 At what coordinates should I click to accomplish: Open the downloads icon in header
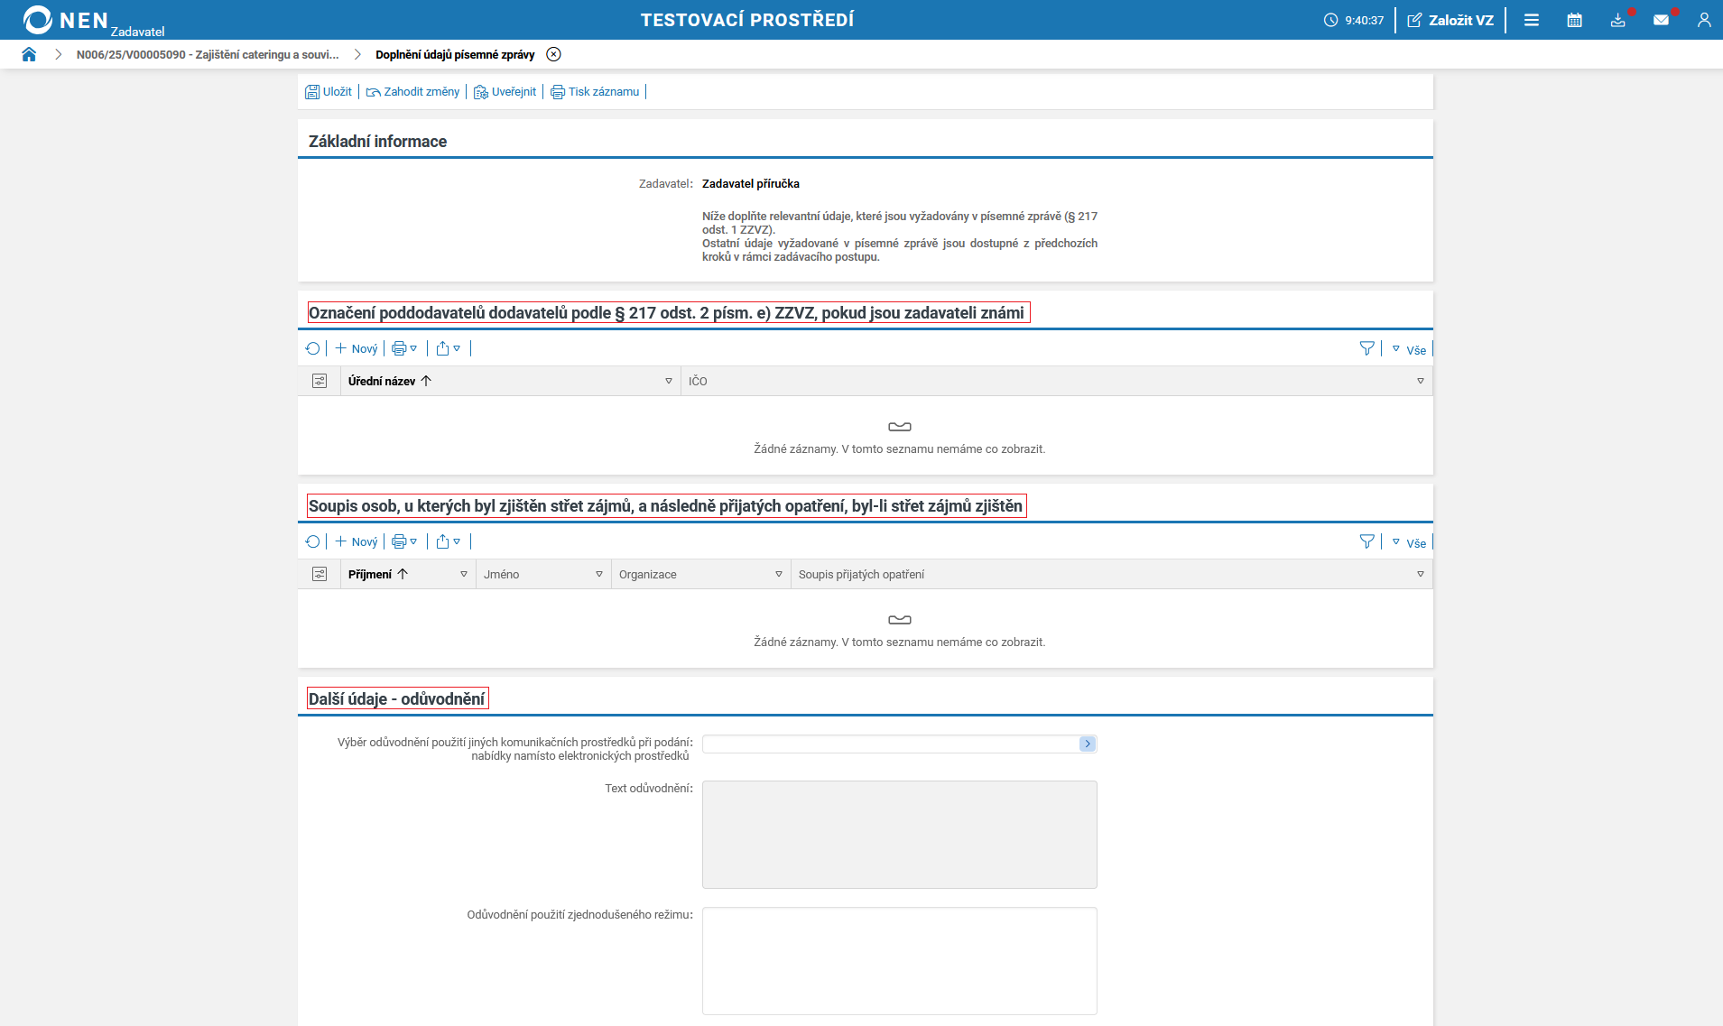1618,20
